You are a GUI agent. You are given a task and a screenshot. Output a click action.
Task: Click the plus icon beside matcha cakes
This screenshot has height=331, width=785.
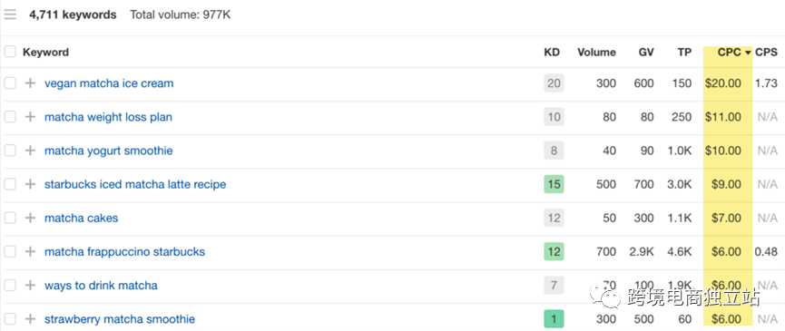click(x=31, y=218)
